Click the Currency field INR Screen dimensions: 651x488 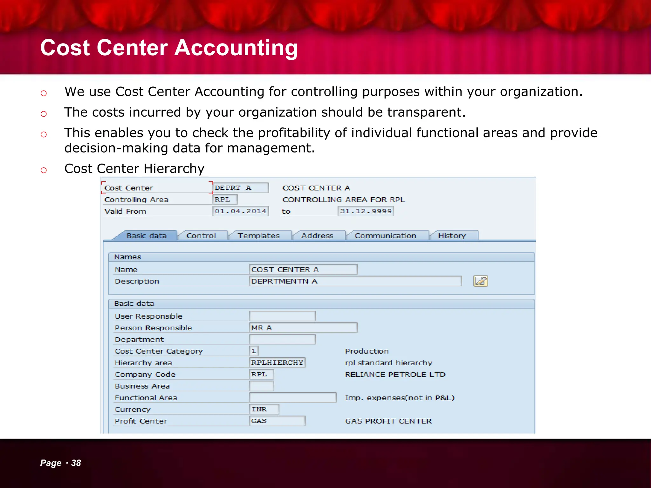264,409
